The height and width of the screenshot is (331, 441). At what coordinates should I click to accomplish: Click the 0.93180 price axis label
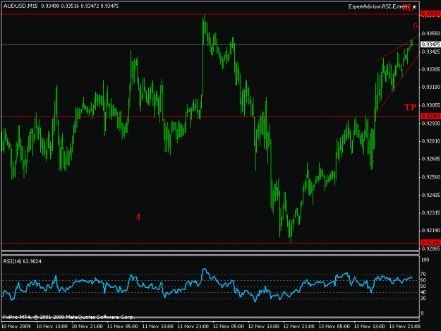point(431,88)
